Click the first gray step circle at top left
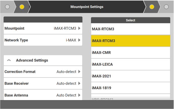Image resolution: width=174 pixels, height=109 pixels. click(7, 7)
